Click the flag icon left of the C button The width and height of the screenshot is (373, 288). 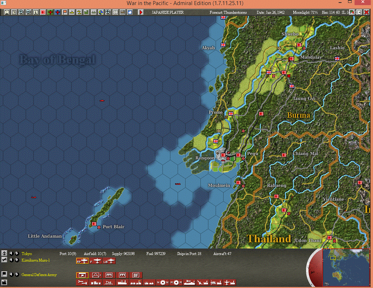coord(352,12)
